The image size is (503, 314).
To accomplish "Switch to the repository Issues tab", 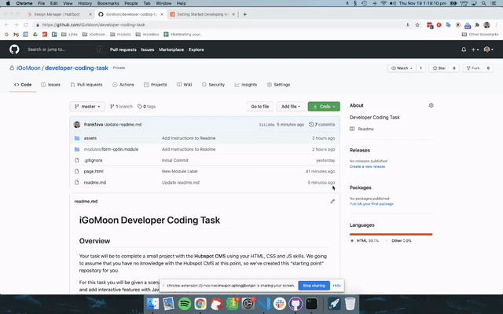I will [x=50, y=85].
